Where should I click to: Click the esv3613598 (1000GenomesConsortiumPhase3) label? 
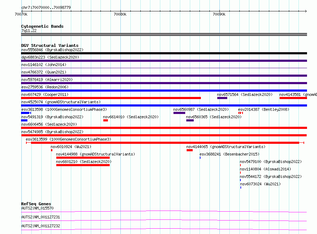click(x=64, y=109)
